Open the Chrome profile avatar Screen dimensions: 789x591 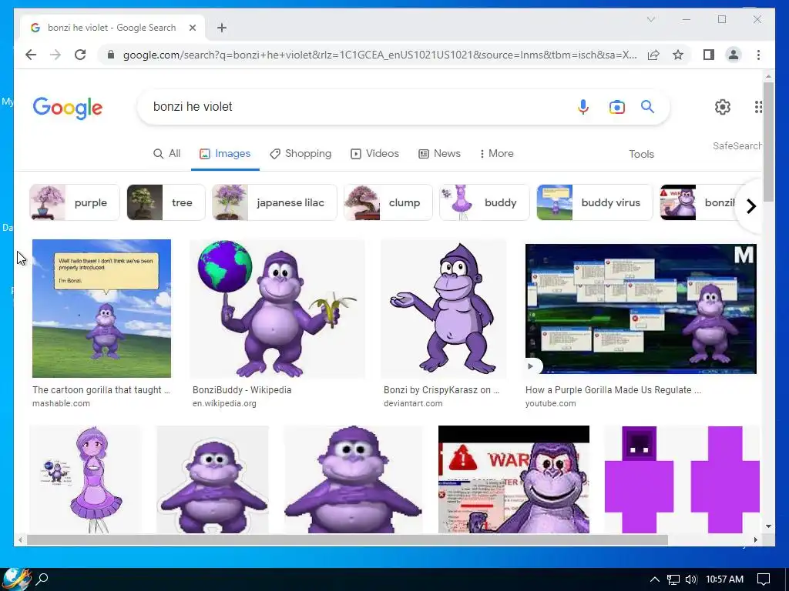point(734,55)
